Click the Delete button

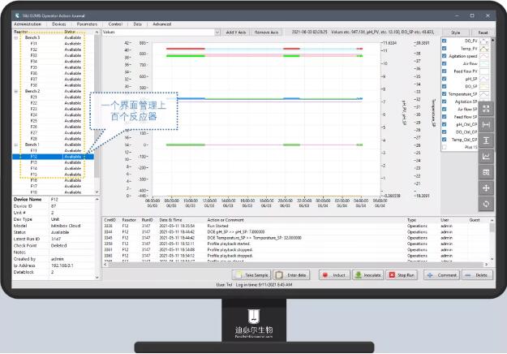(x=477, y=275)
